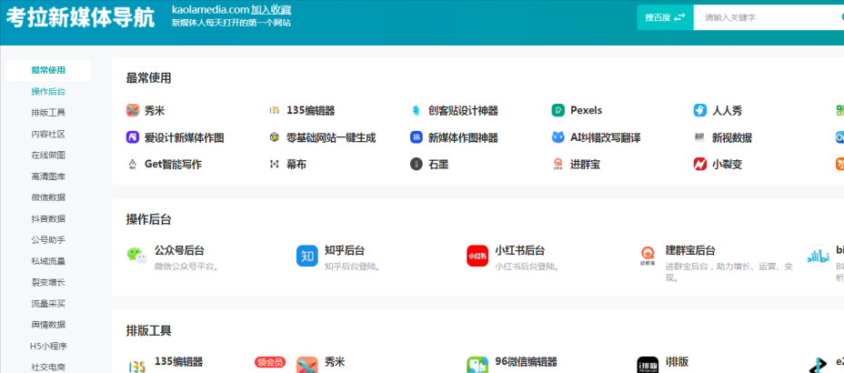The height and width of the screenshot is (373, 844).
Task: Open 私域流量 in the sidebar
Action: coord(48,261)
